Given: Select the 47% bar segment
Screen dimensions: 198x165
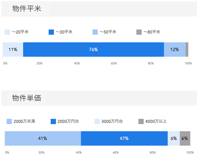Looking at the screenshot, I should 124,138.
